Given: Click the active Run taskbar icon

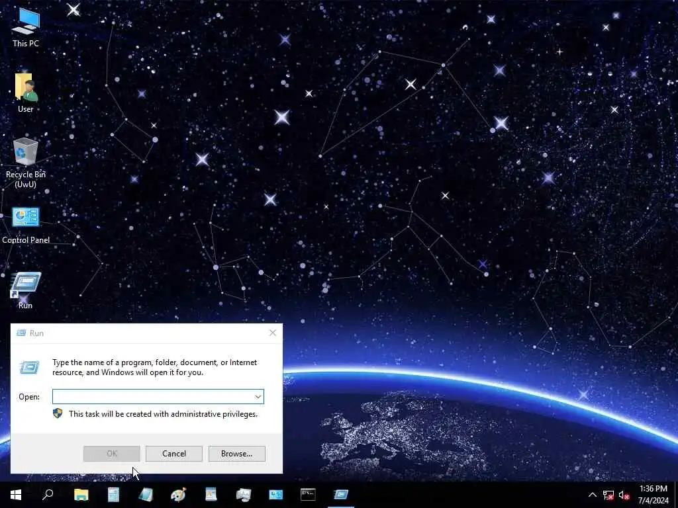Looking at the screenshot, I should [x=341, y=495].
